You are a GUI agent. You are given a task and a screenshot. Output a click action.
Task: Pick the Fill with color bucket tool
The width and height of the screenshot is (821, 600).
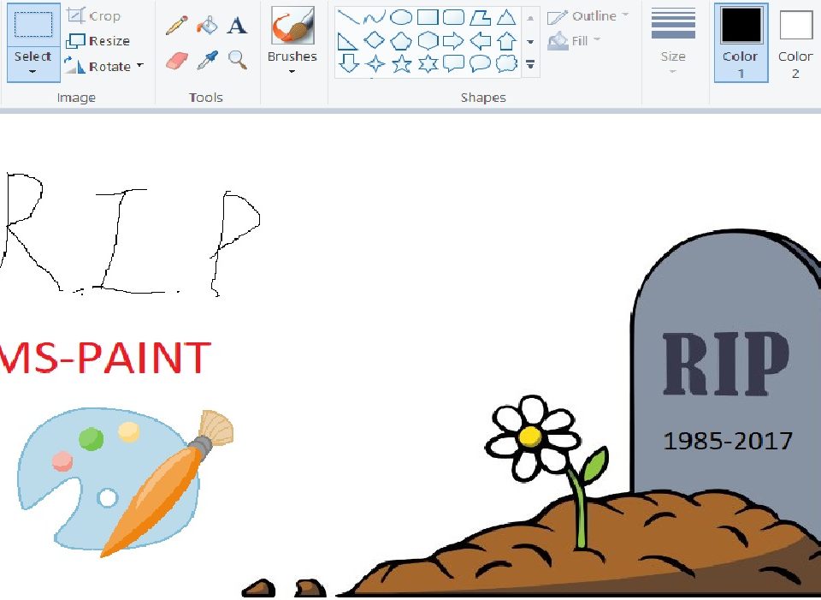pyautogui.click(x=208, y=24)
